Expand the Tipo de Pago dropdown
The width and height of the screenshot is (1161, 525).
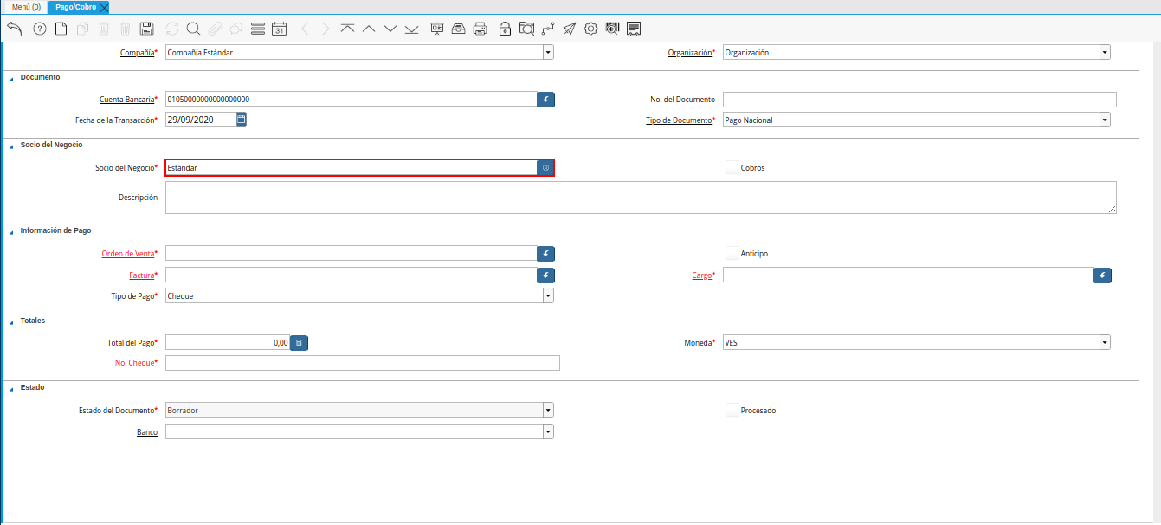(x=547, y=295)
